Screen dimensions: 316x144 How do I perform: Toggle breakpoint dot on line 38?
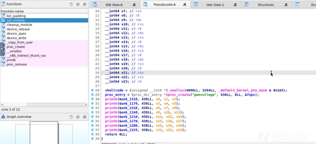(92, 134)
